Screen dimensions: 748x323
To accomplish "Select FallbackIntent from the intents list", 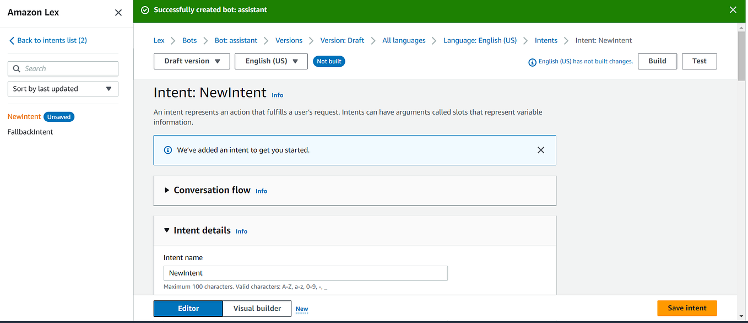I will [x=30, y=131].
